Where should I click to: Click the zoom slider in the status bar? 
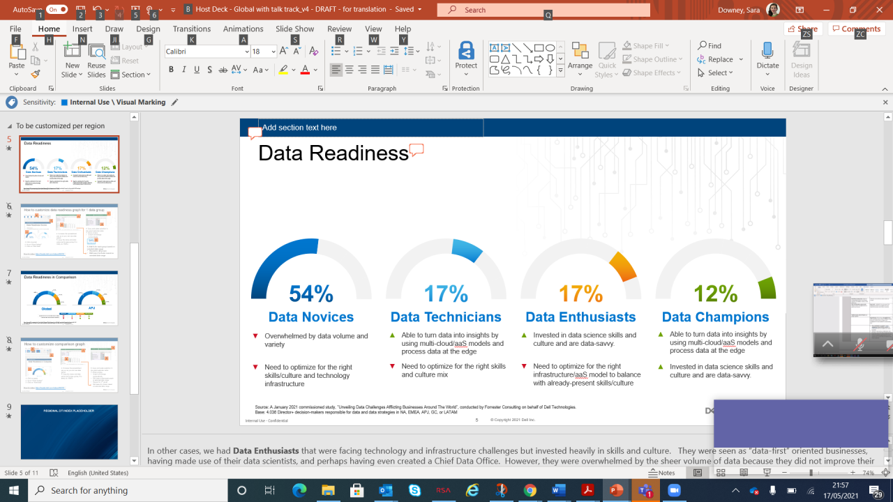811,473
